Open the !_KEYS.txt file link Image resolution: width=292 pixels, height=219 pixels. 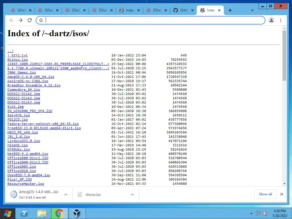[x=17, y=55]
